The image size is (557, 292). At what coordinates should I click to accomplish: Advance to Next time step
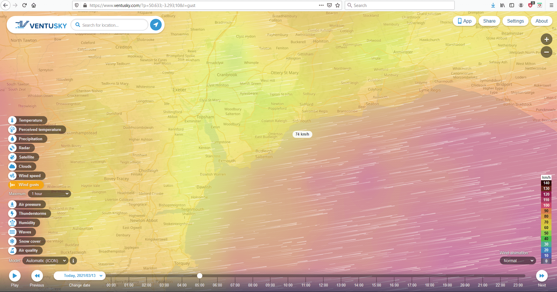pyautogui.click(x=542, y=276)
